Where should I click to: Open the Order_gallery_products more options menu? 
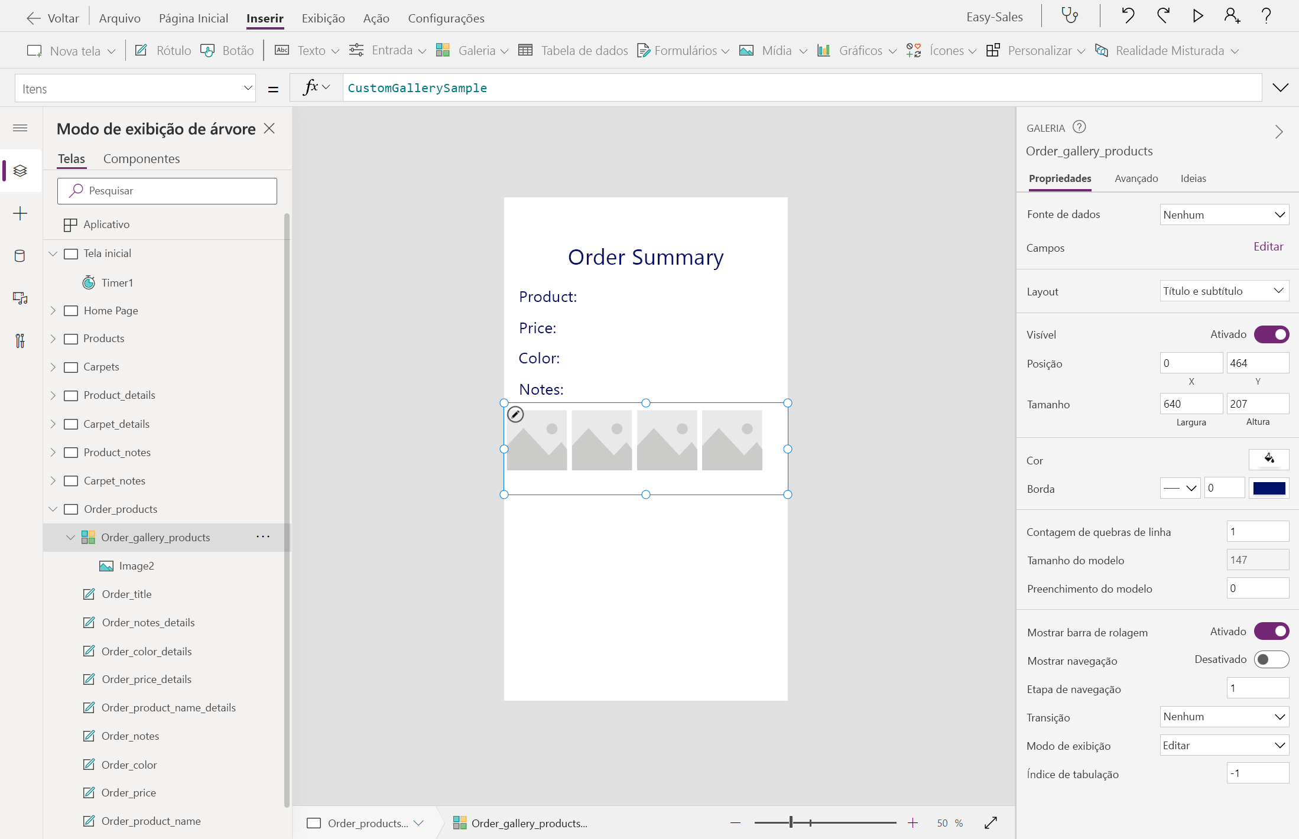pyautogui.click(x=263, y=537)
